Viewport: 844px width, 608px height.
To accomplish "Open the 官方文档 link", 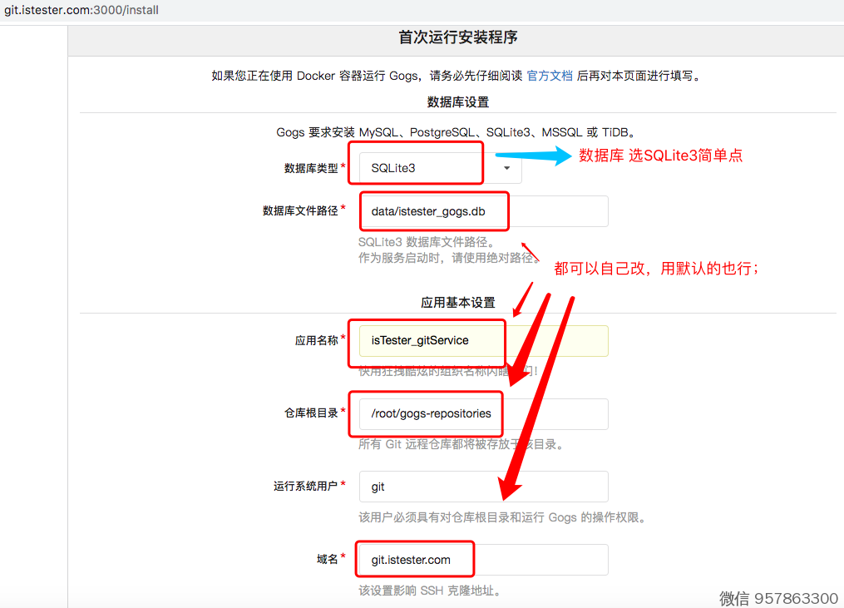I will pos(550,76).
